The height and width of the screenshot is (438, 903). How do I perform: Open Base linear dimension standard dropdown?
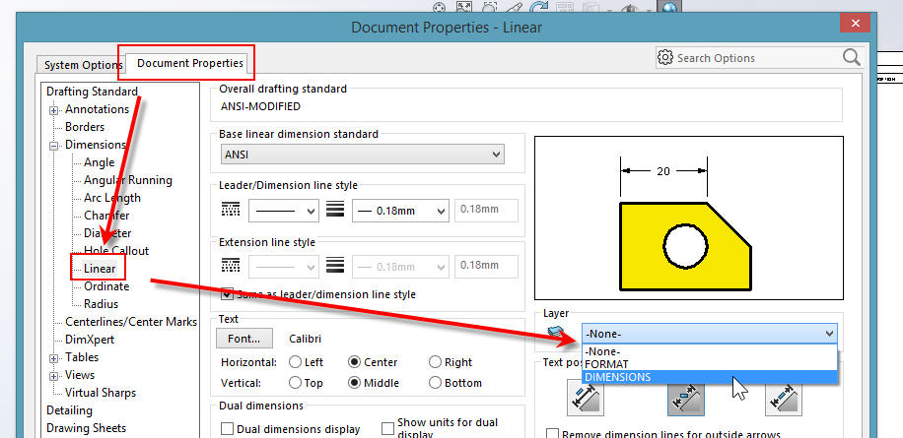click(362, 155)
